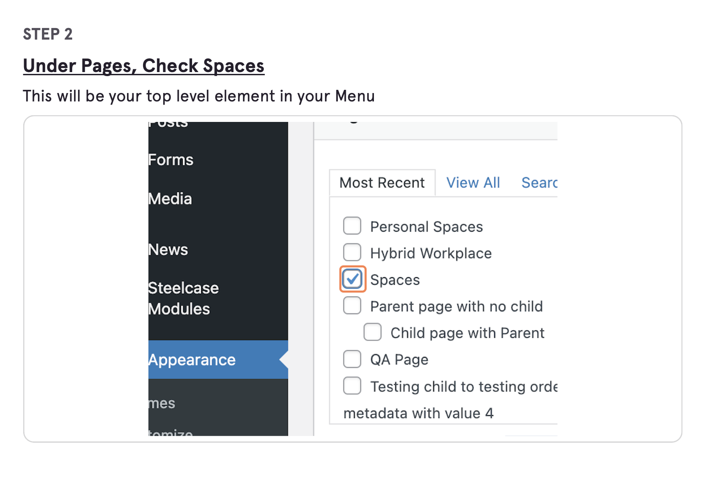722x477 pixels.
Task: Select the QA Page checkbox
Action: pyautogui.click(x=352, y=359)
